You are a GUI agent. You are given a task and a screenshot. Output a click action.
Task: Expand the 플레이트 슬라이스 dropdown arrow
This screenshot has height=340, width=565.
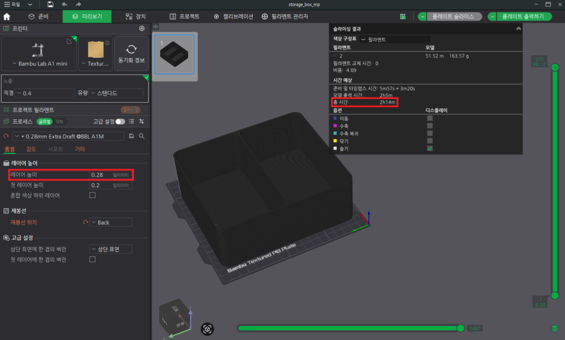click(x=422, y=17)
